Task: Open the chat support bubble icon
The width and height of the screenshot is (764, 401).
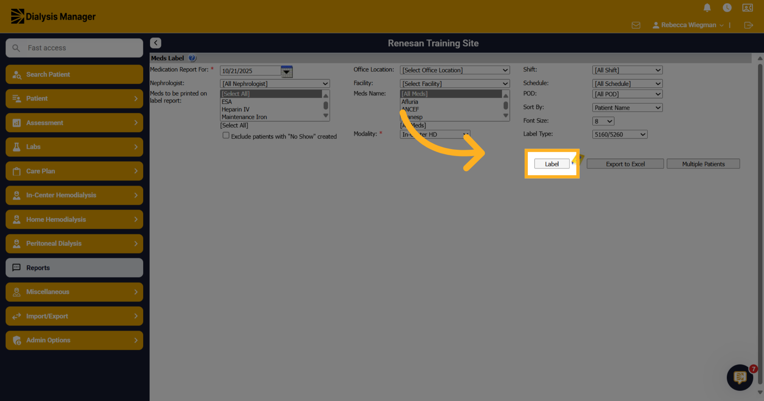Action: tap(740, 377)
